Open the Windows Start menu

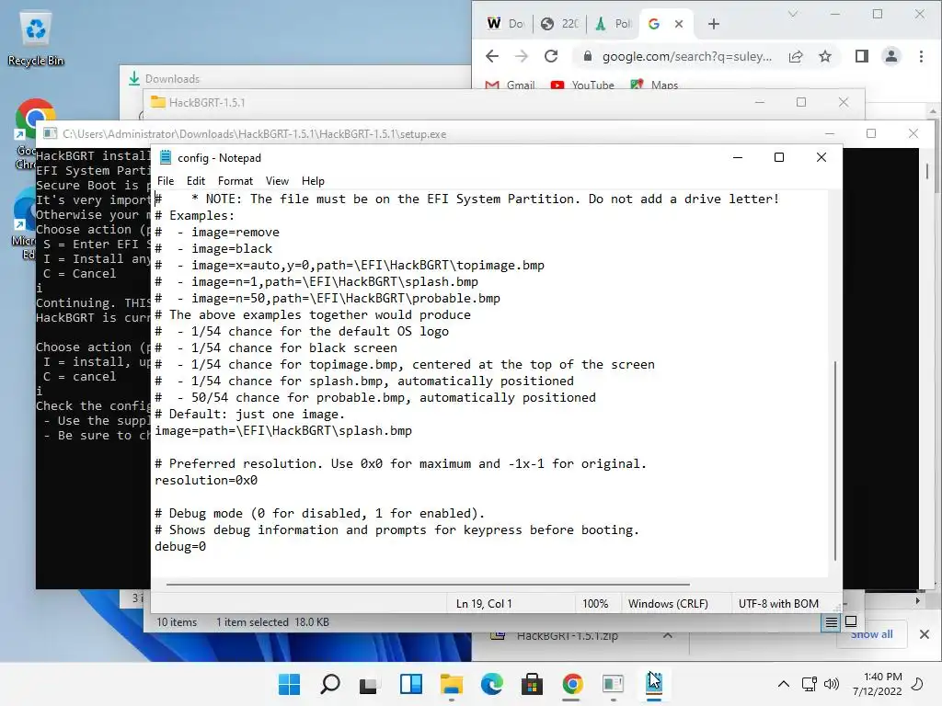pyautogui.click(x=290, y=684)
